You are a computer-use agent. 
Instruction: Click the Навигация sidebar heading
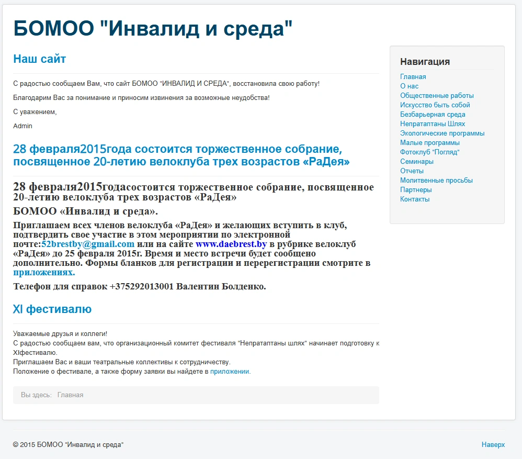425,62
